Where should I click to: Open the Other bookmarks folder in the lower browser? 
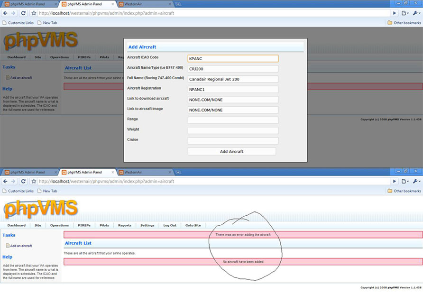click(x=404, y=191)
